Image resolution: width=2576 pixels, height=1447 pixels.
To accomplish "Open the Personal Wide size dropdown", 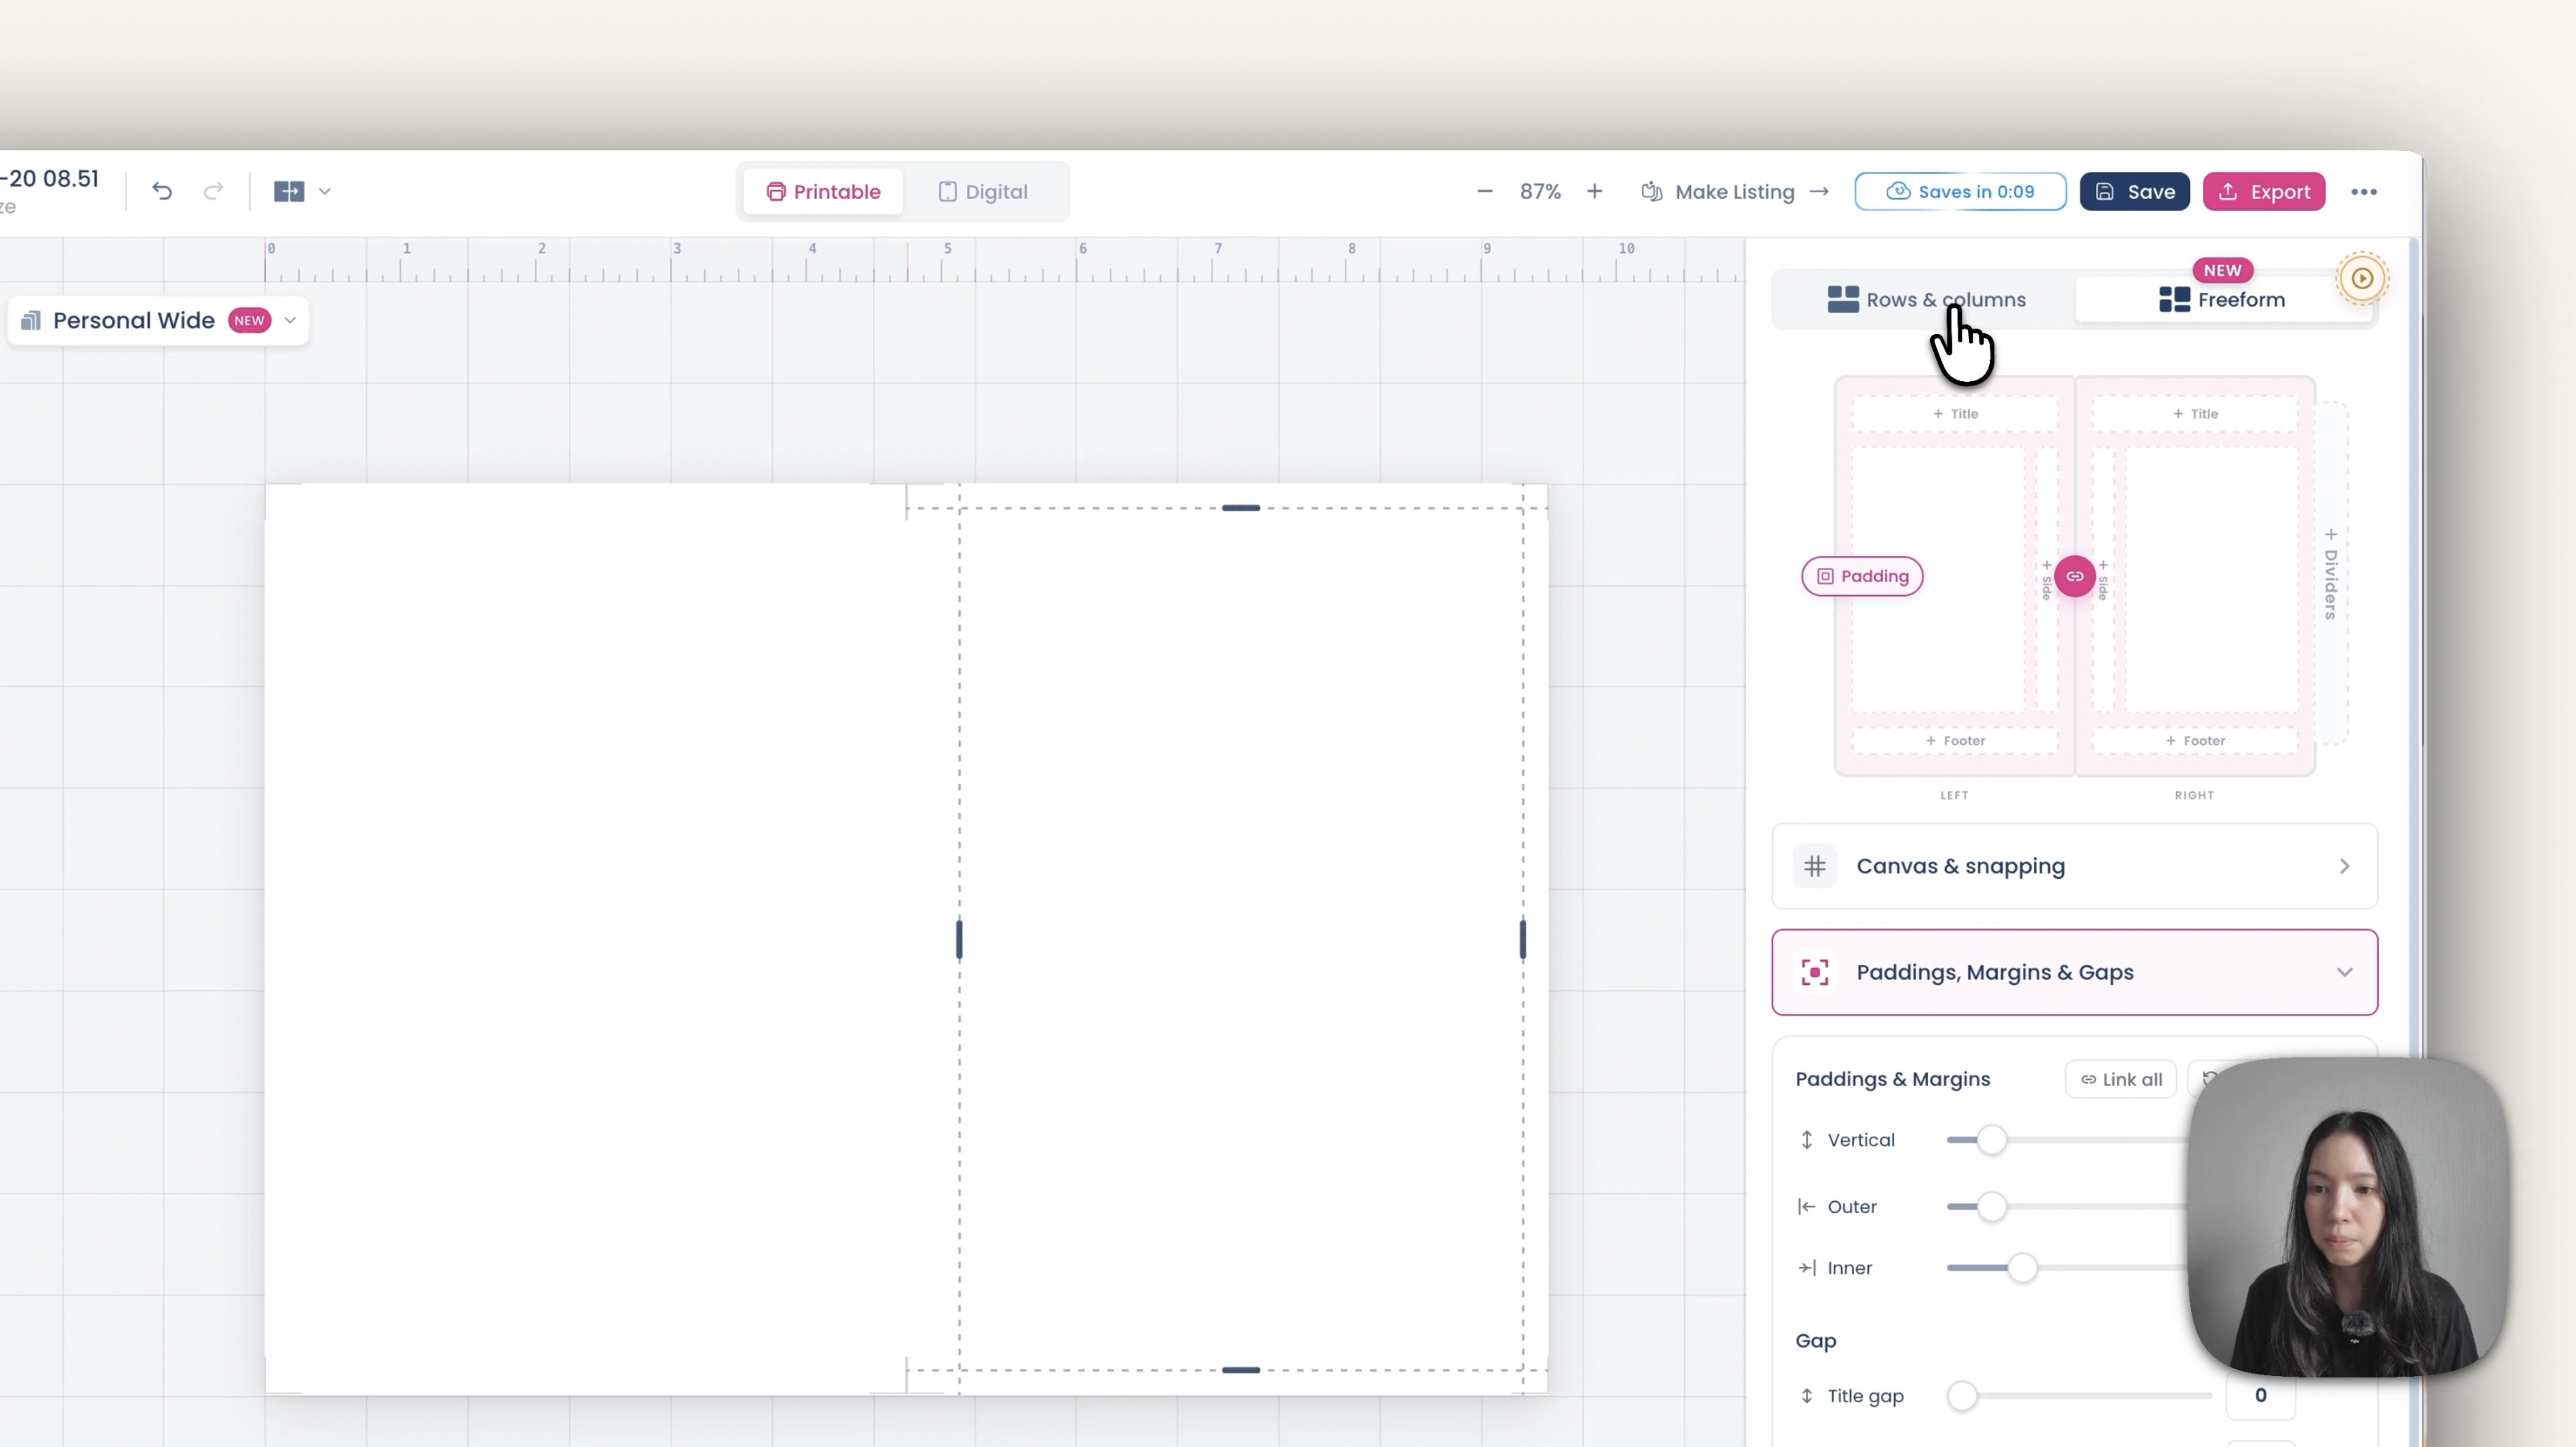I will coord(158,320).
